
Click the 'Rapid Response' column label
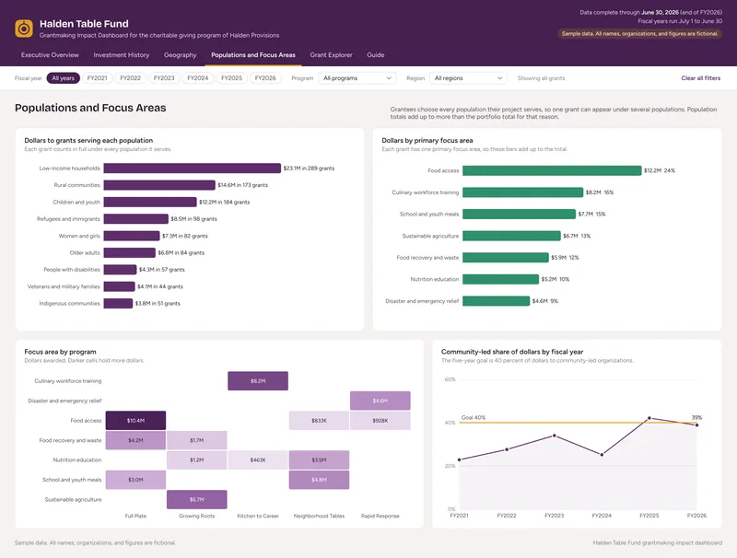(x=380, y=516)
